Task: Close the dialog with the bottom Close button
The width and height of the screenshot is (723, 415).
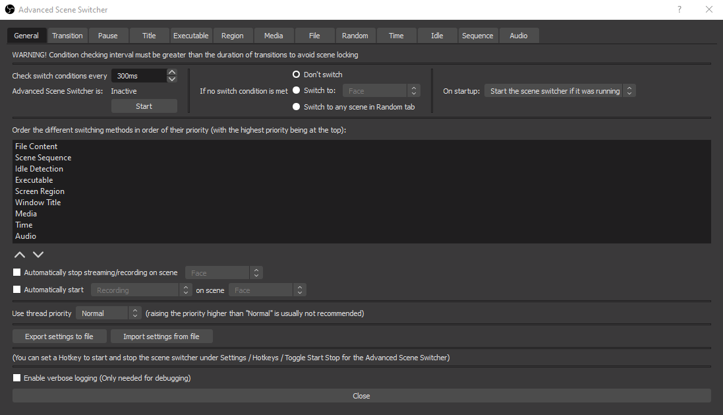Action: 361,396
